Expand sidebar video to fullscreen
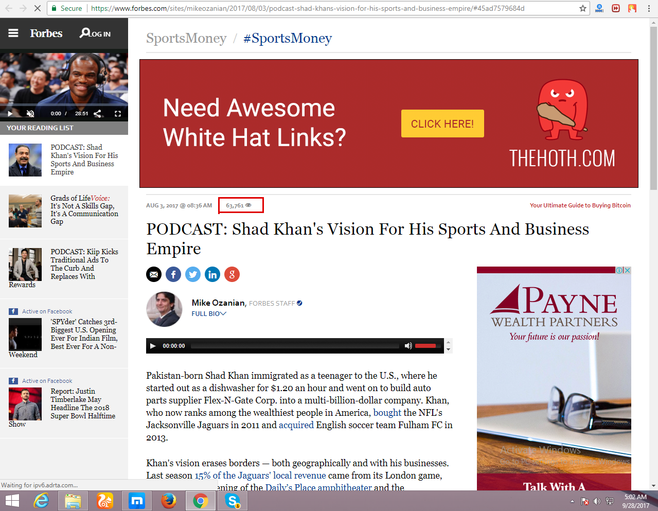 click(x=118, y=114)
